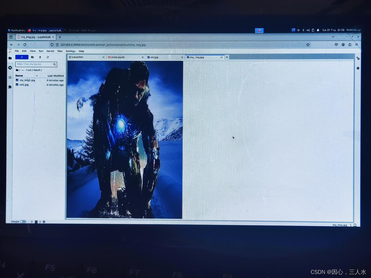Click the Wi-Fi icon in the system tray
Screen dimensions: 371x278
coord(299,30)
